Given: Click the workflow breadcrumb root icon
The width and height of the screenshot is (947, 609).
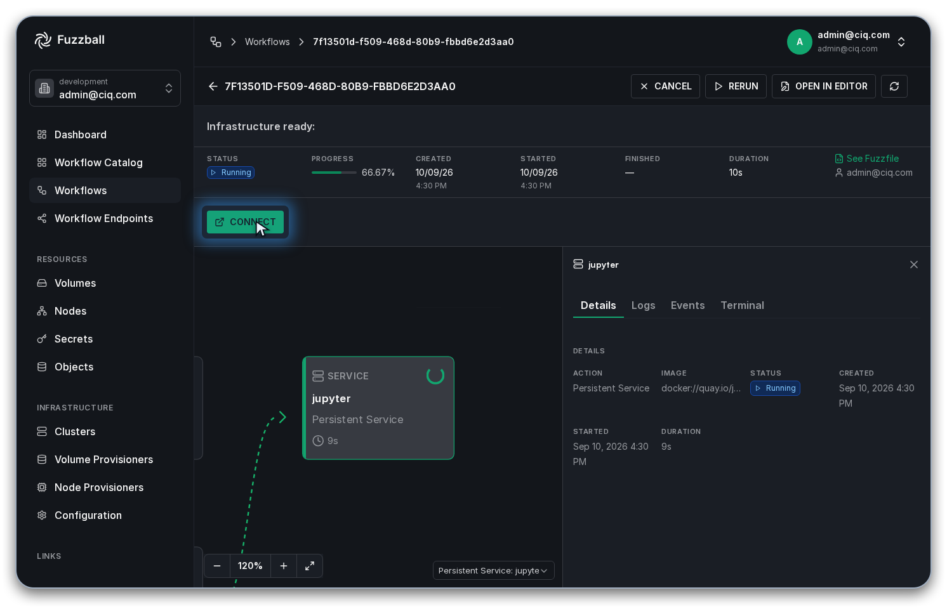Looking at the screenshot, I should coord(216,42).
